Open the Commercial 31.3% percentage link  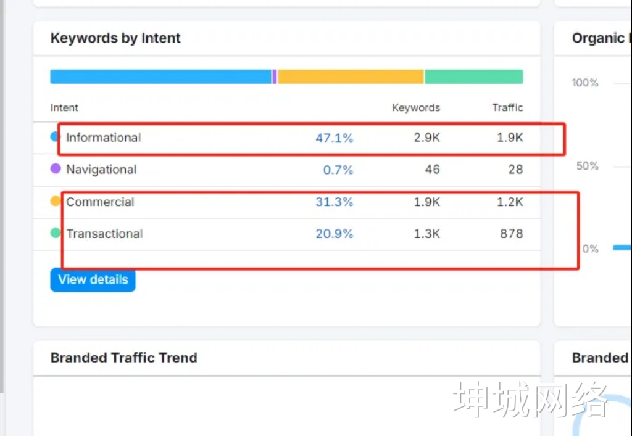pos(334,202)
